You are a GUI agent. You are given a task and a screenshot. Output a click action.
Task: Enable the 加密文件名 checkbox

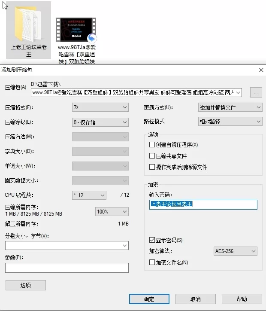pyautogui.click(x=152, y=262)
